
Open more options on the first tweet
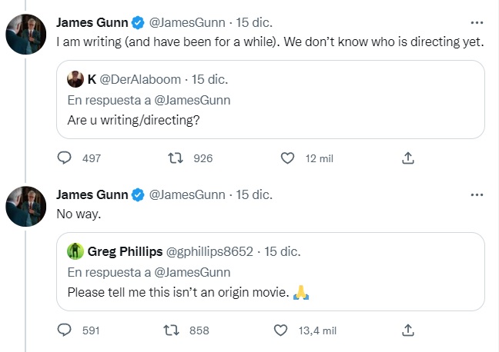tap(477, 22)
